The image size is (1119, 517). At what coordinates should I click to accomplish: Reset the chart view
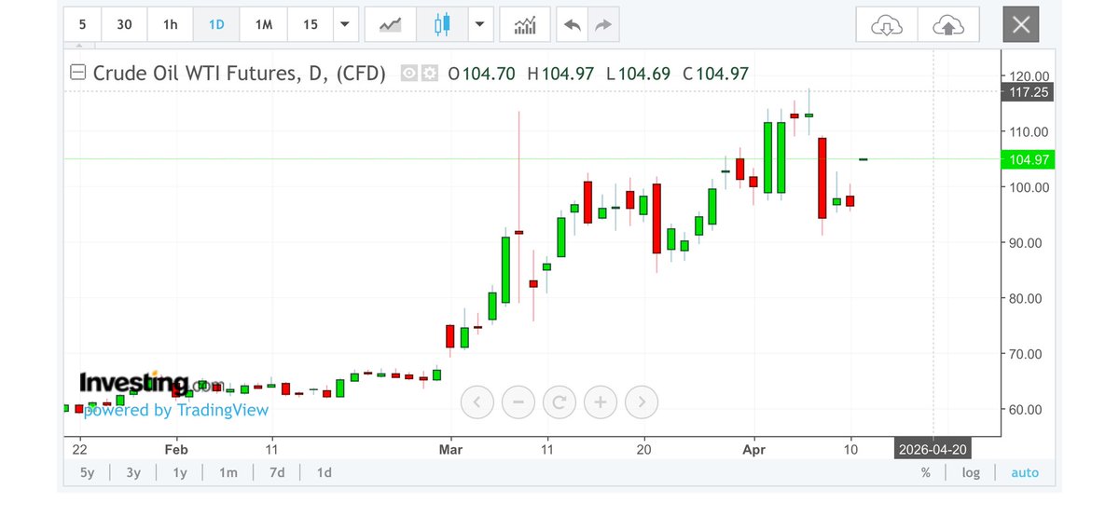click(559, 402)
